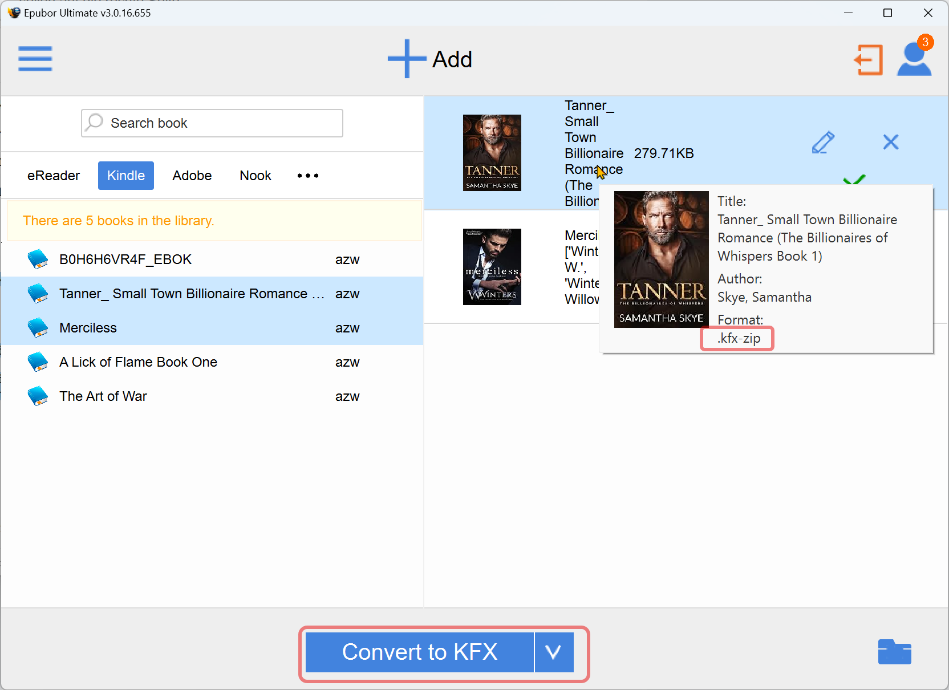This screenshot has width=949, height=690.
Task: Focus the Search book field
Action: (x=212, y=123)
